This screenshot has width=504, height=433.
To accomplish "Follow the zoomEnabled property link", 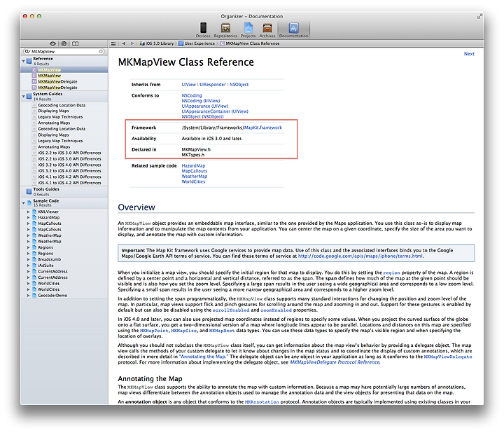I will click(x=276, y=310).
